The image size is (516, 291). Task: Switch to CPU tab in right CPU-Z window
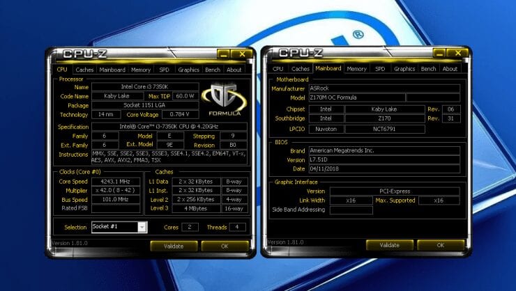coord(278,69)
